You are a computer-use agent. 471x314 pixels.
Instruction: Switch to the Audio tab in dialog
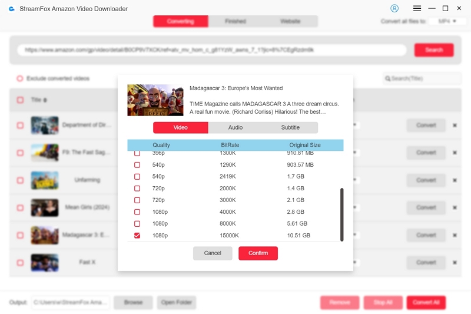[235, 127]
